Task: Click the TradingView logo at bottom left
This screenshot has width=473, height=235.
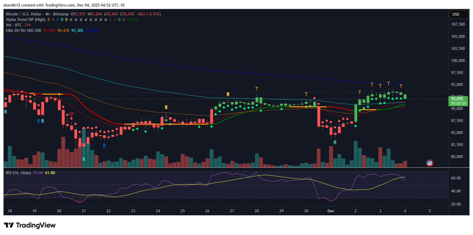Action: pyautogui.click(x=30, y=226)
